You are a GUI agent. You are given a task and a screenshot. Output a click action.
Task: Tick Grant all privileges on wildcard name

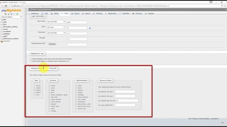tap(31, 61)
